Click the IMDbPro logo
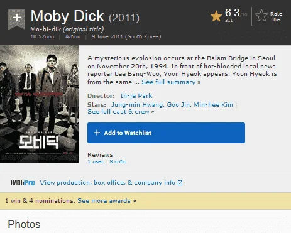The width and height of the screenshot is (291, 233). tap(23, 183)
